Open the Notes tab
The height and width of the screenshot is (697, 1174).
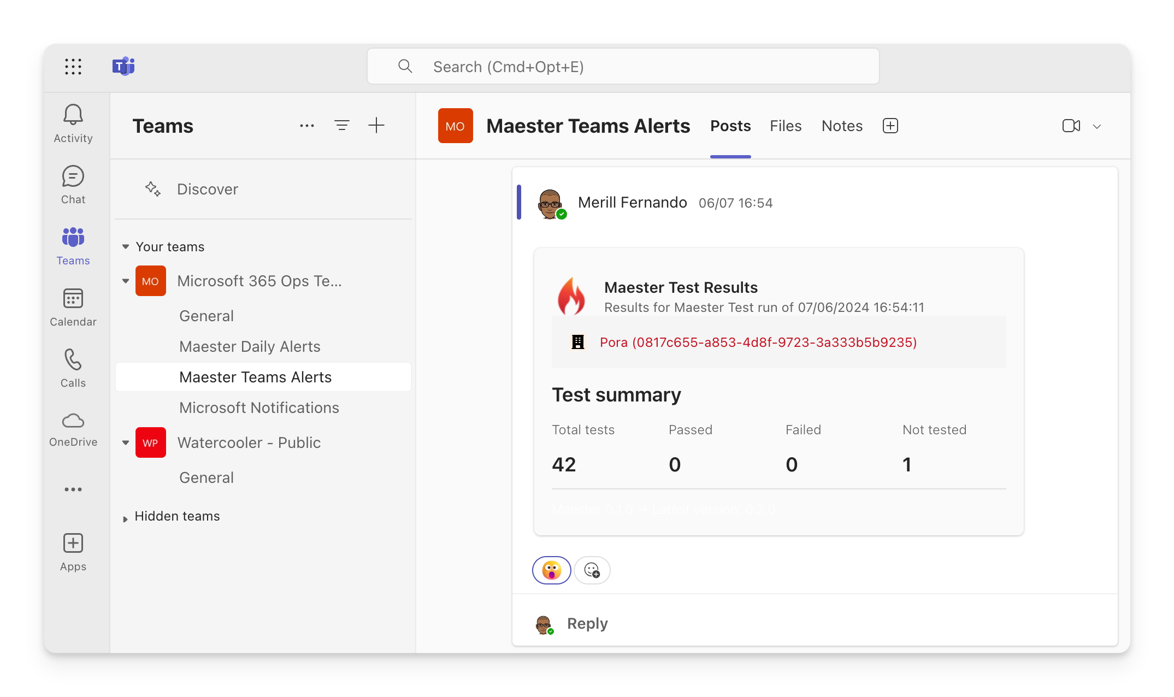coord(841,126)
